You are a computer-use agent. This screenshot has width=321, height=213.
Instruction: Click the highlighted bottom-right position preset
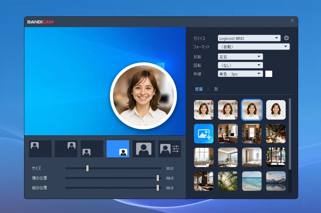click(x=118, y=149)
